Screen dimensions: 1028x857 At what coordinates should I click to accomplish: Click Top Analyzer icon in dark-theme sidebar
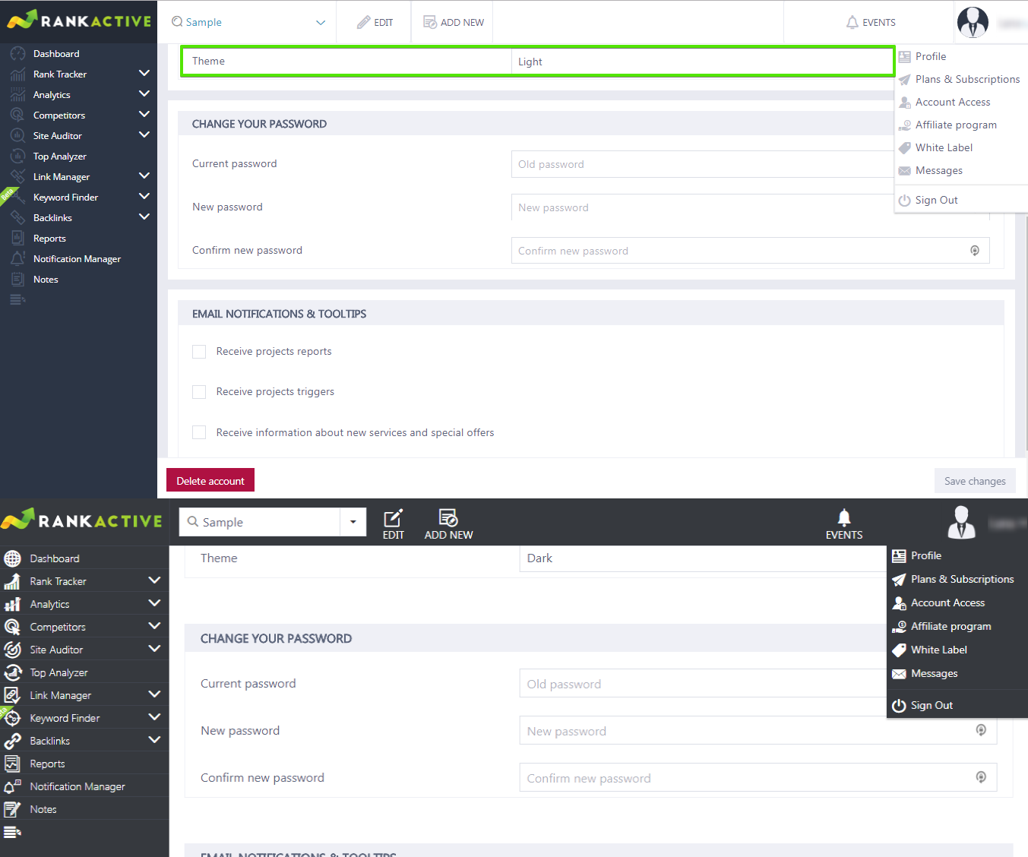coord(12,672)
